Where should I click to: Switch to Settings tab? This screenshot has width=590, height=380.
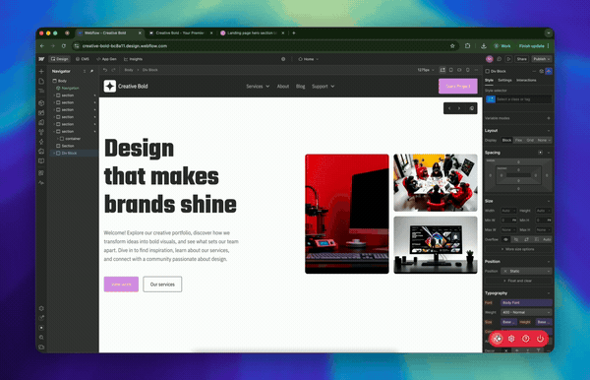[x=504, y=80]
